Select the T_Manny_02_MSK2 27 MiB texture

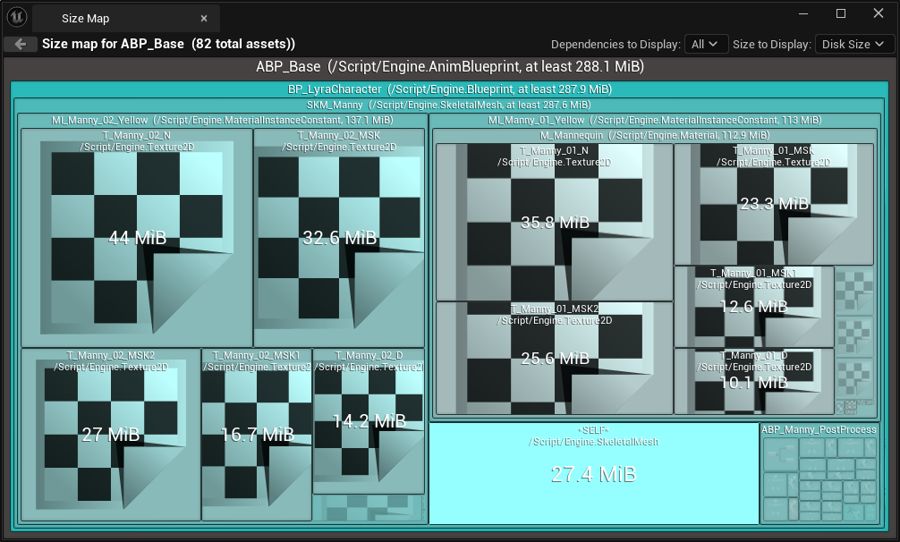(x=111, y=434)
